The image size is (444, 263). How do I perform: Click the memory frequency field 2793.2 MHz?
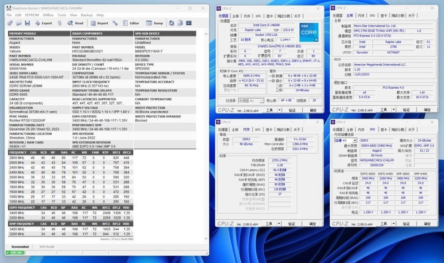[279, 160]
